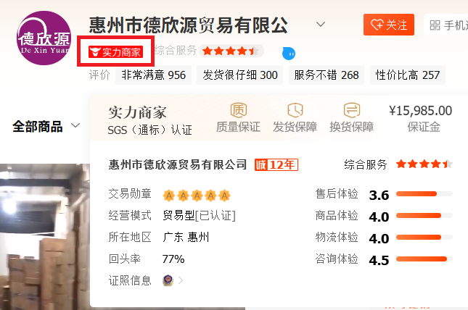Select the 非常满意 956 review tag
The width and height of the screenshot is (468, 310).
(x=153, y=75)
